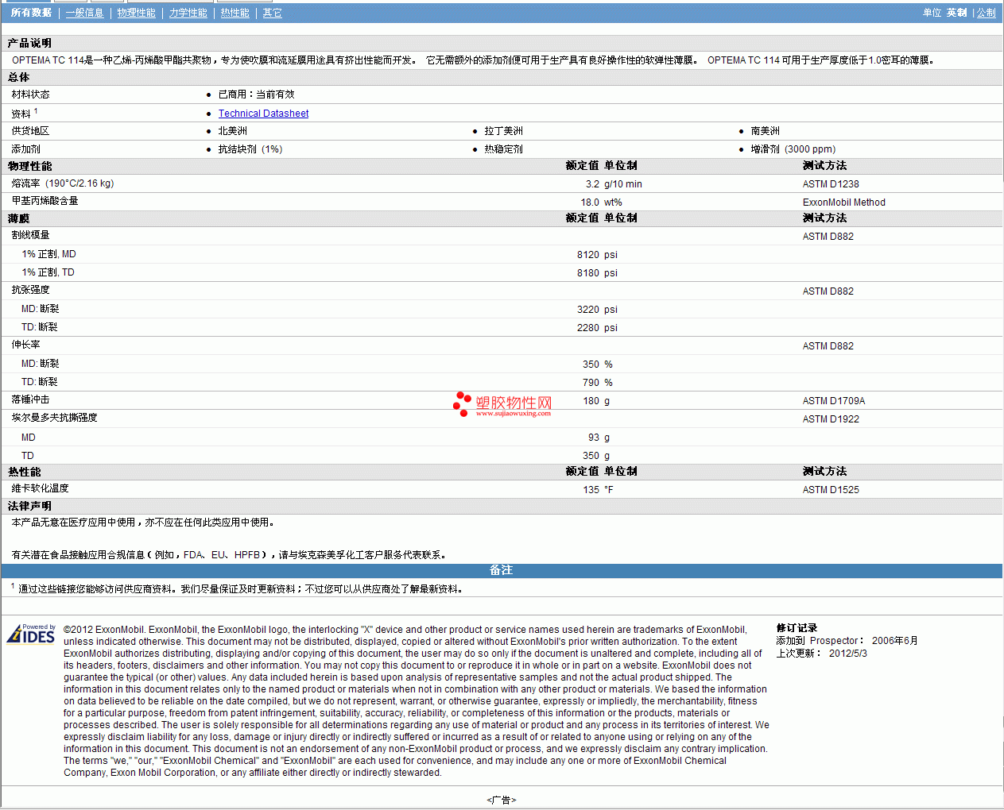Click the 北美洲 availability entry
This screenshot has height=810, width=1004.
click(x=232, y=131)
